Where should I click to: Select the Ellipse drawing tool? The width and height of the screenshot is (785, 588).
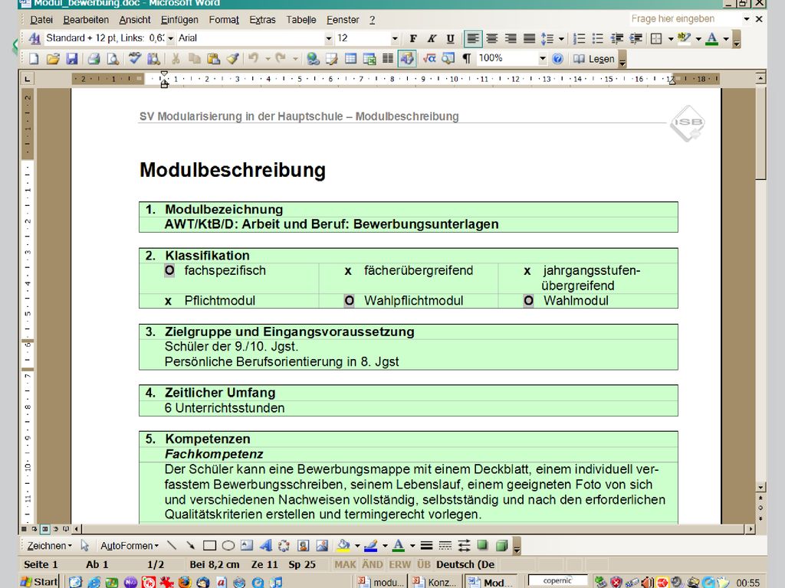(x=228, y=545)
